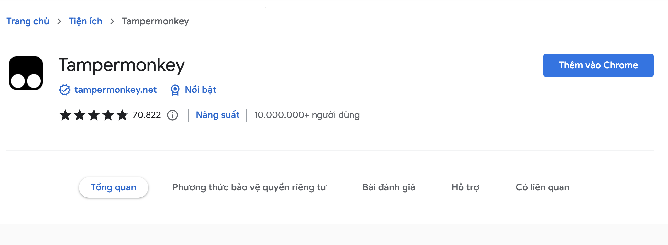Open the rating info circle icon

click(x=173, y=115)
